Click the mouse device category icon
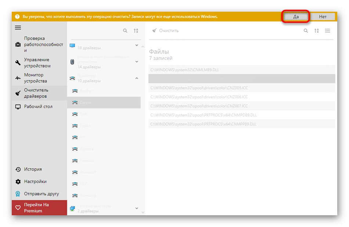Image resolution: width=349 pixels, height=227 pixels. click(72, 62)
